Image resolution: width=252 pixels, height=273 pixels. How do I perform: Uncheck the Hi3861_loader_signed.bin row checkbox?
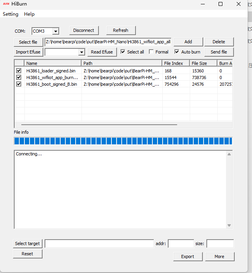(19, 70)
